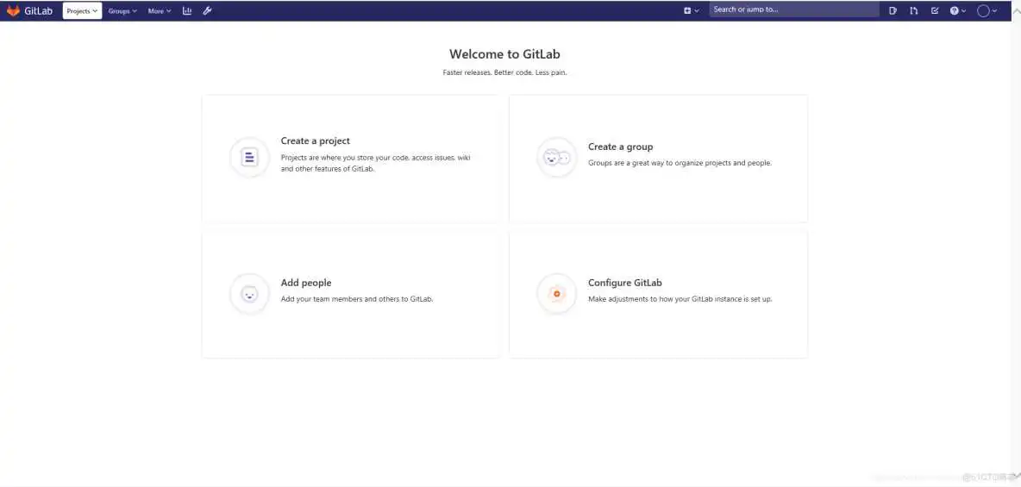Click the Create a project document icon

click(249, 157)
